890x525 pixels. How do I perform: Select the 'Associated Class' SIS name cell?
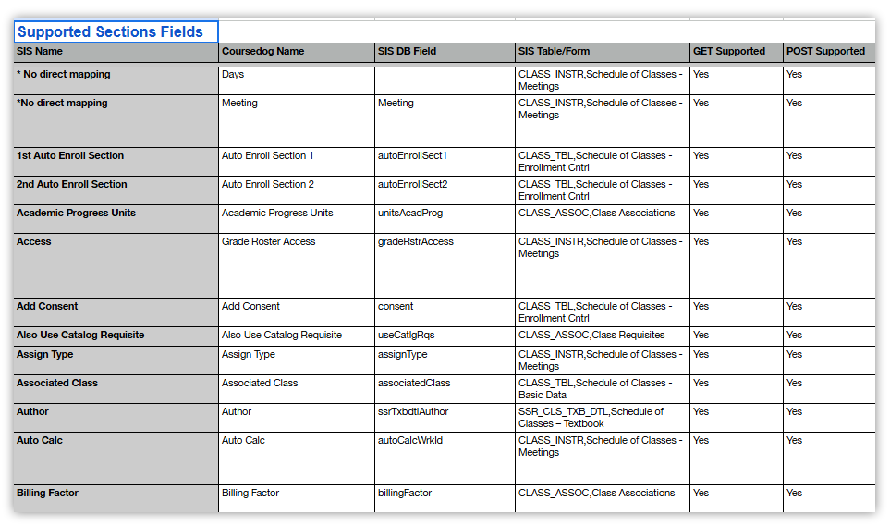116,389
